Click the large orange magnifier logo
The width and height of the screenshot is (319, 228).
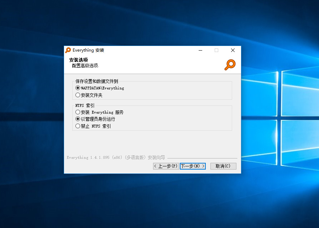[230, 65]
